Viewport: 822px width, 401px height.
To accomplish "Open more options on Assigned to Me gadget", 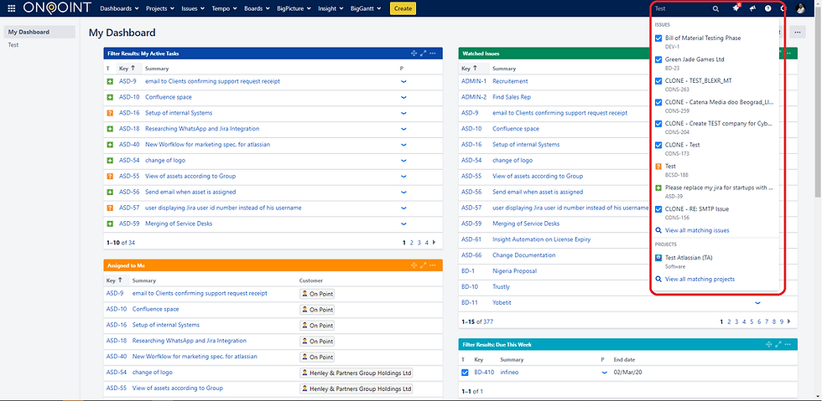I will coord(433,265).
